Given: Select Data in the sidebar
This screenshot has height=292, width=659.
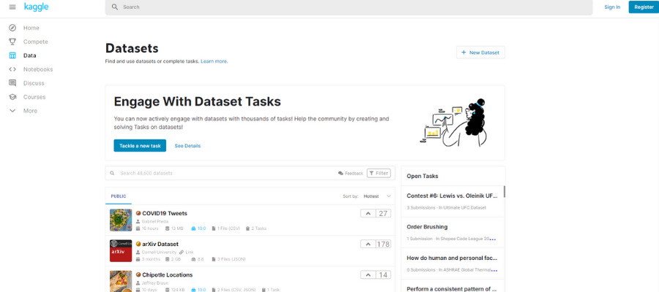Looking at the screenshot, I should tap(30, 55).
